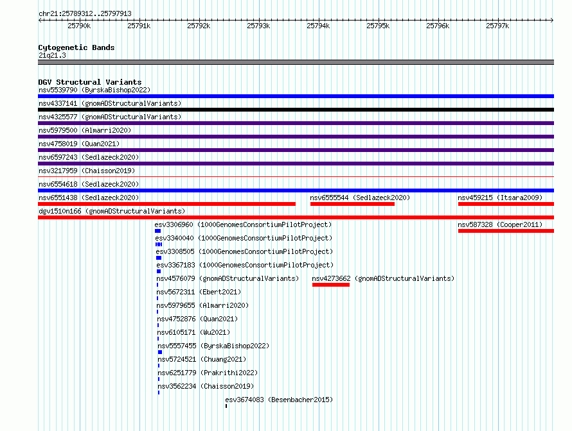Click the red nsv459215 Itsara2009 bar
Image resolution: width=572 pixels, height=431 pixels.
pyautogui.click(x=506, y=204)
